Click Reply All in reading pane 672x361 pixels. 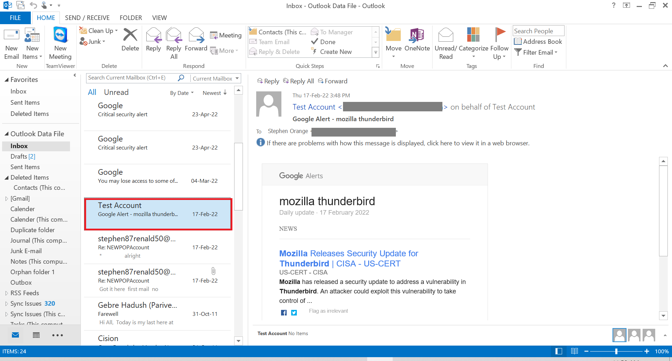click(299, 81)
